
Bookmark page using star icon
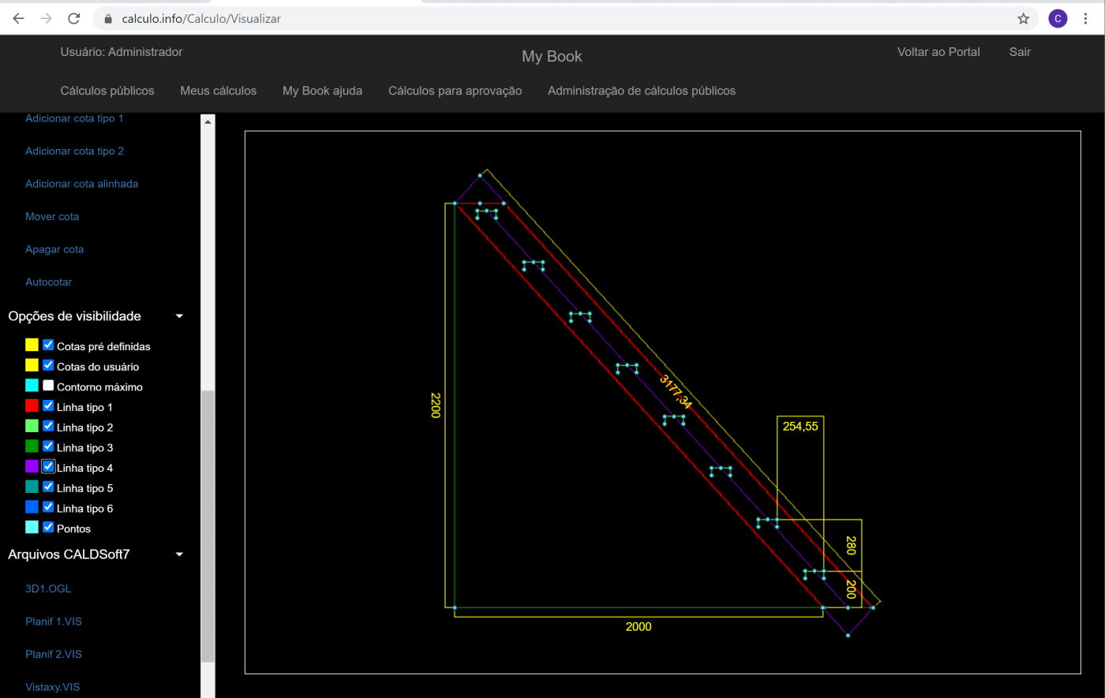coord(1023,18)
